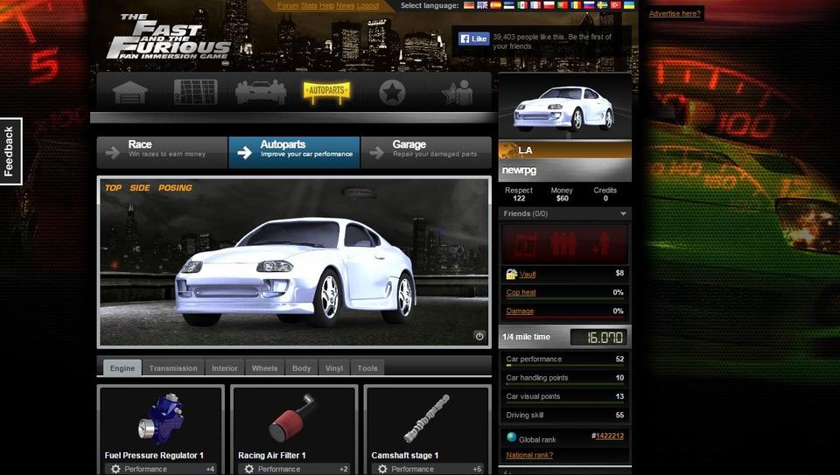The image size is (840, 475).
Task: Click the Advertise here? link
Action: click(x=675, y=13)
